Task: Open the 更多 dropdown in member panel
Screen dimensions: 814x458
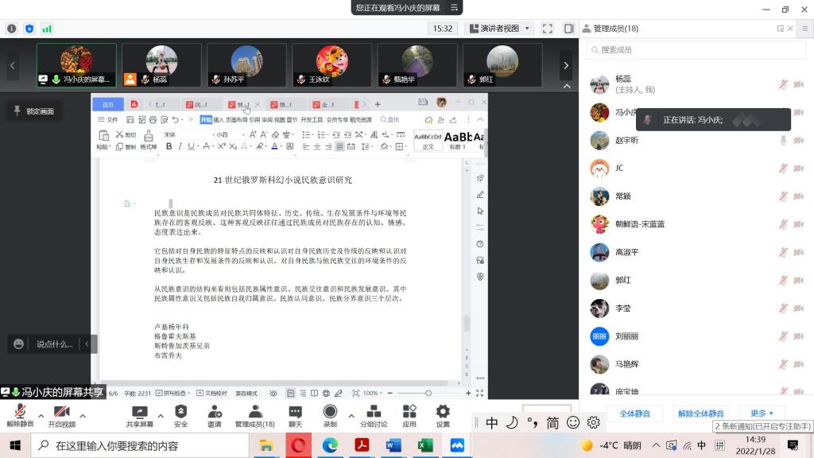Action: click(762, 413)
